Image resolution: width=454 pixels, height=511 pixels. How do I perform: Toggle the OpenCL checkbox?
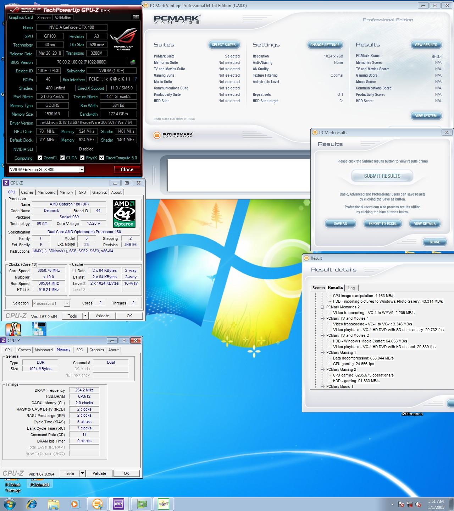click(x=40, y=158)
